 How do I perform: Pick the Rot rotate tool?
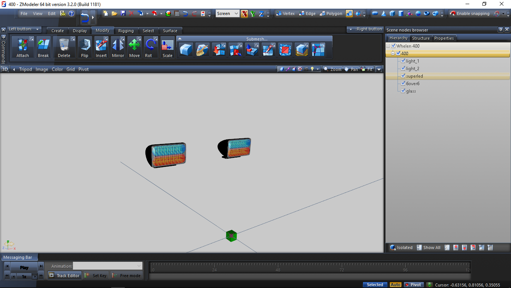(x=150, y=45)
